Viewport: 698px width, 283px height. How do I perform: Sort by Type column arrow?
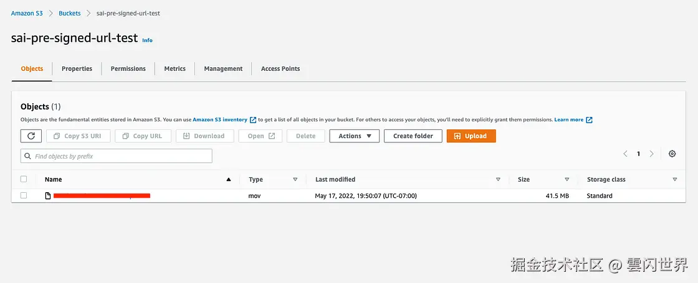pyautogui.click(x=295, y=180)
